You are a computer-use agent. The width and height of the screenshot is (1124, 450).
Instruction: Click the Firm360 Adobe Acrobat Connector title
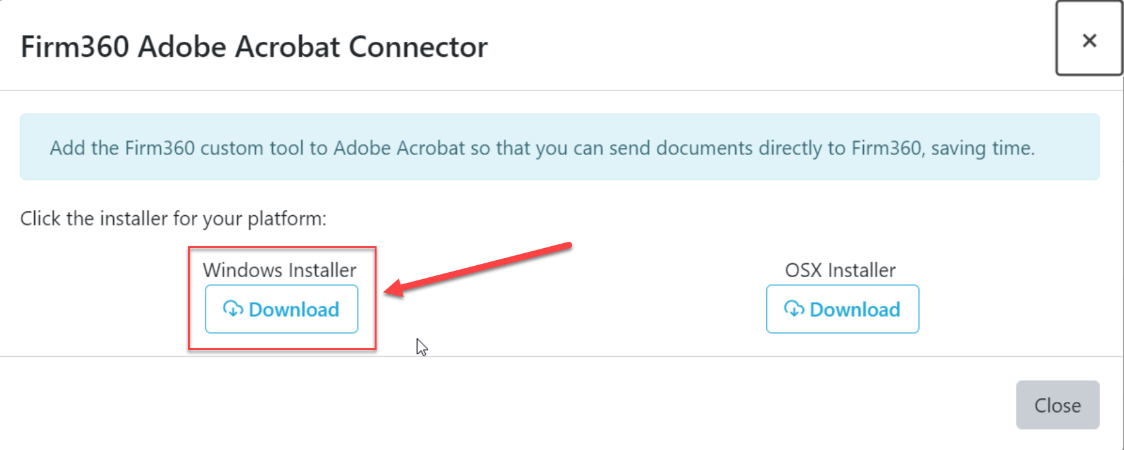(253, 46)
